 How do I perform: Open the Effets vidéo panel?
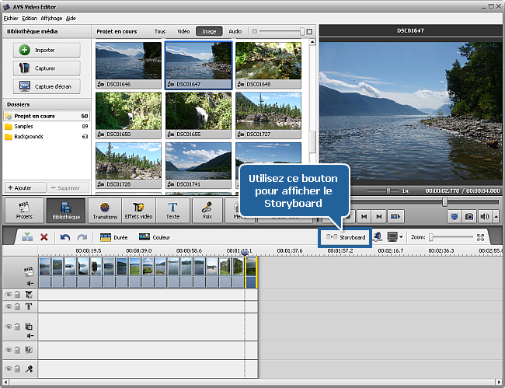pos(138,210)
